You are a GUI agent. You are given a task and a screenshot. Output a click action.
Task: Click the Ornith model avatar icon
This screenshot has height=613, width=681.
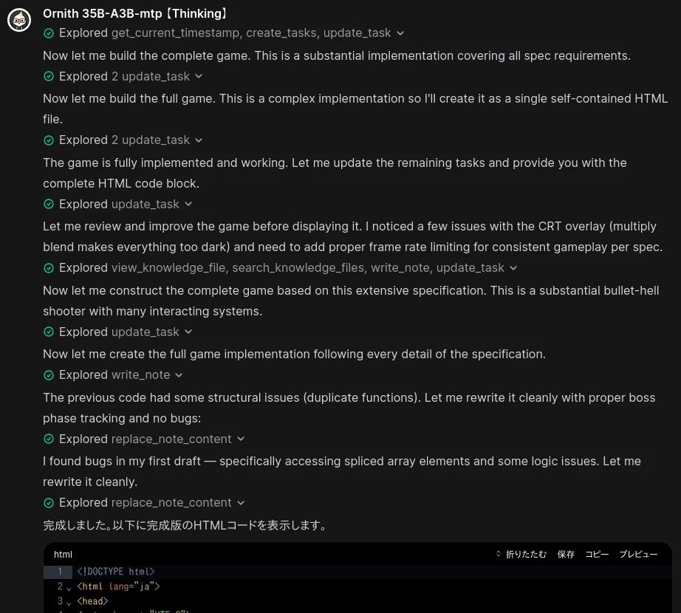19,20
